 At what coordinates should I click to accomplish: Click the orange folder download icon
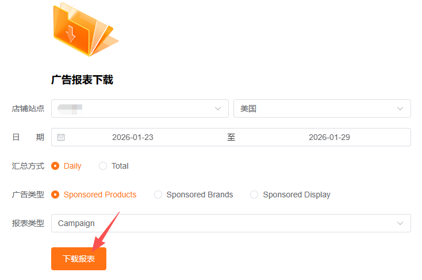click(x=85, y=30)
